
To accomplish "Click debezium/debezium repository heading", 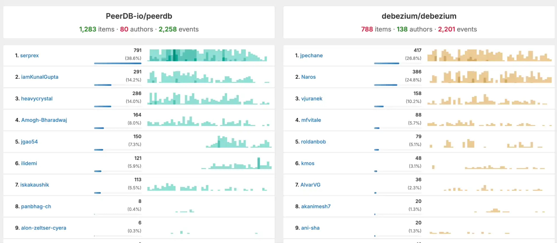I will click(x=419, y=16).
